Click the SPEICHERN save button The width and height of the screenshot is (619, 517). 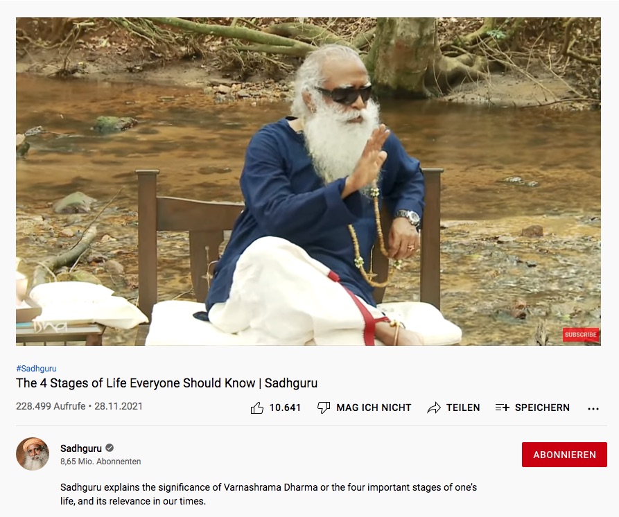point(532,408)
